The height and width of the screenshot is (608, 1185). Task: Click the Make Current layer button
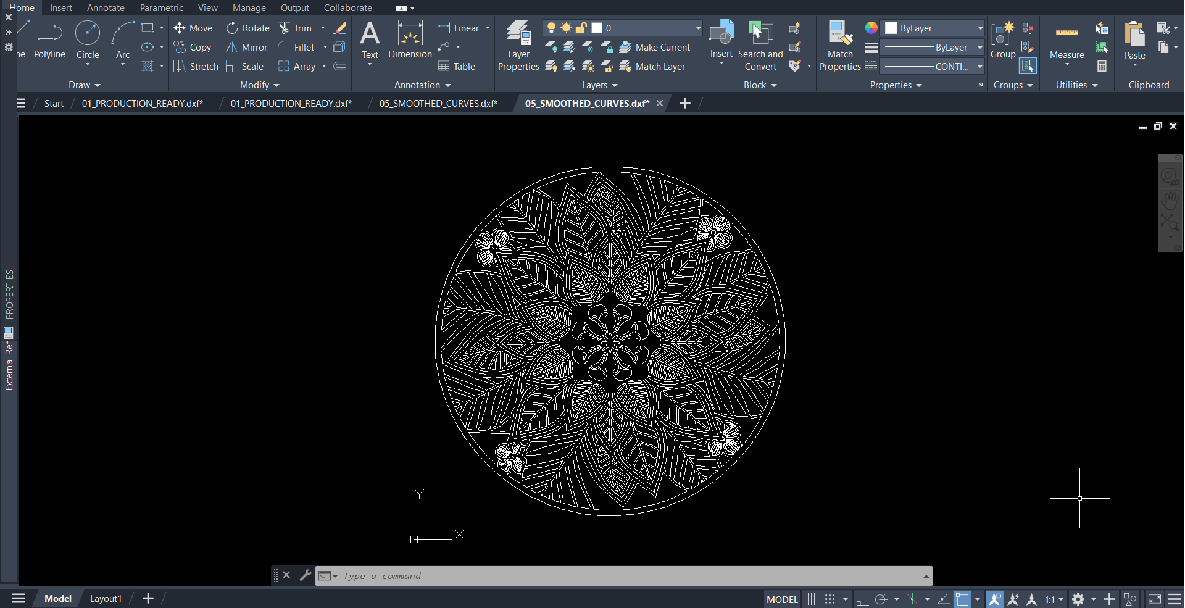[655, 48]
